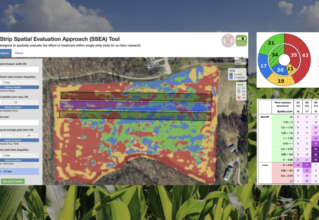The width and height of the screenshot is (319, 220).
Task: Click the blue 'Silage' crop type box
Action: [19, 171]
